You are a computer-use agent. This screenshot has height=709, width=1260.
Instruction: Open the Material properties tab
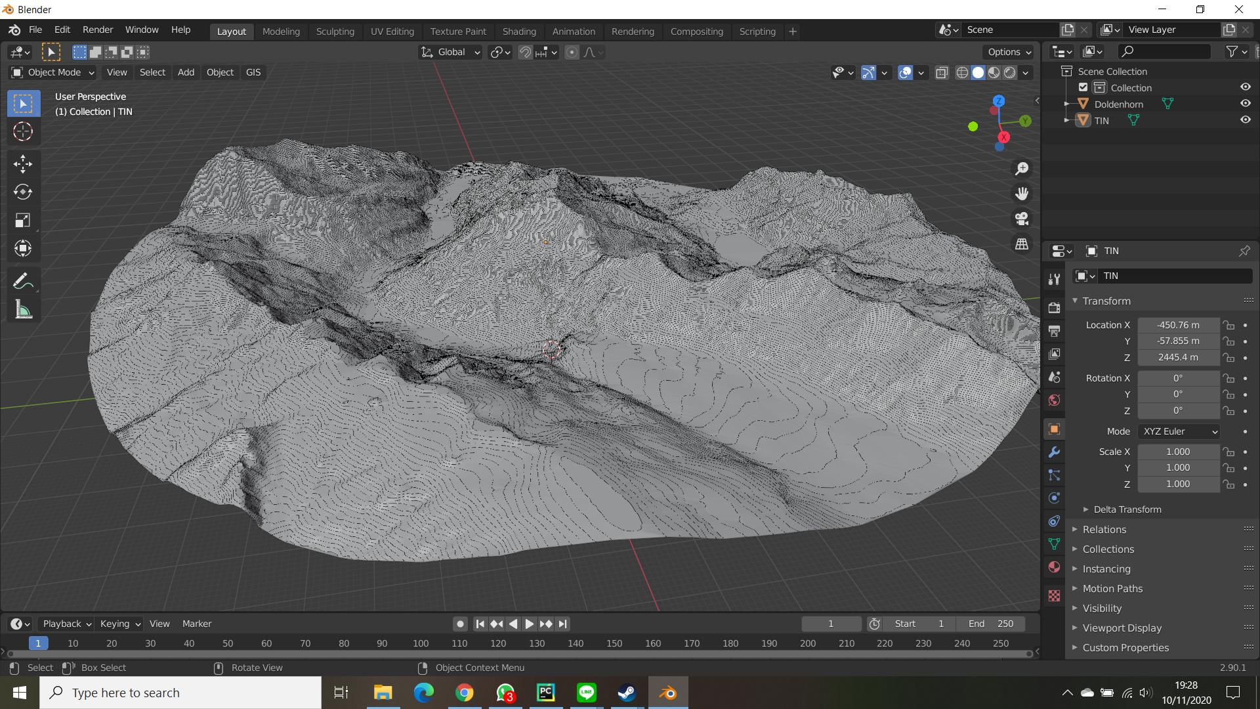click(x=1054, y=567)
